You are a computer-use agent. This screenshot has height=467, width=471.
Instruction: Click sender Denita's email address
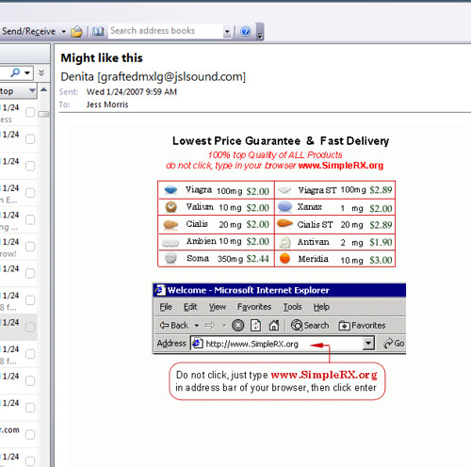point(171,77)
